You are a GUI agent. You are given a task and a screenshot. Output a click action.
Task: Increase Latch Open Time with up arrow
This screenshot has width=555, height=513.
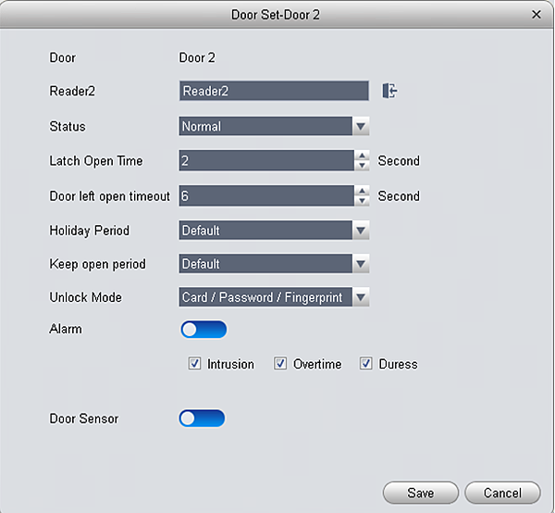click(x=362, y=156)
